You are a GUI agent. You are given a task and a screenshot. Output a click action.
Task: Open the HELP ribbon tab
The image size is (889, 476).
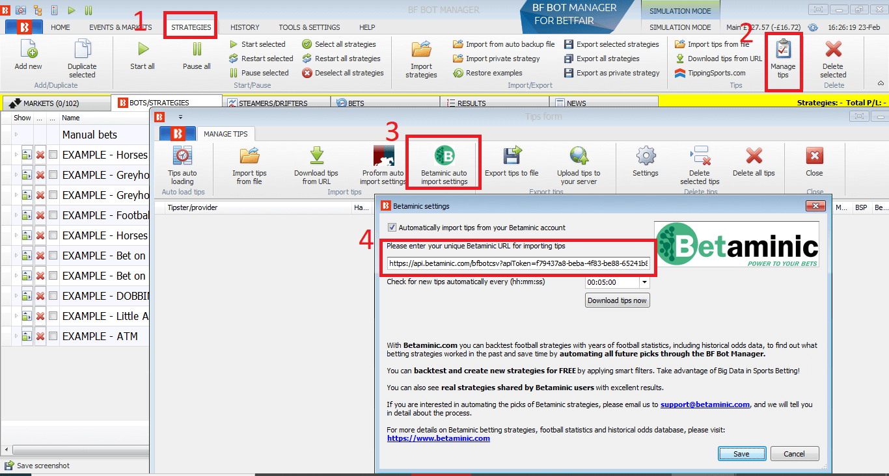(x=367, y=27)
